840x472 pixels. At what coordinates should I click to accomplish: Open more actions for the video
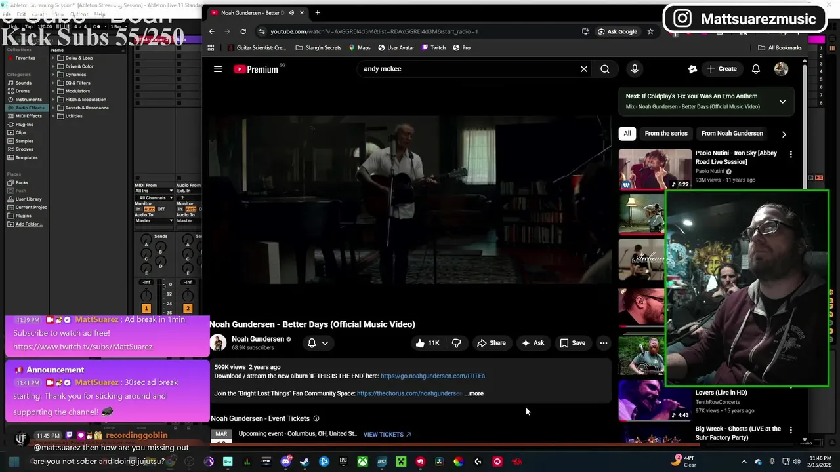tap(604, 343)
